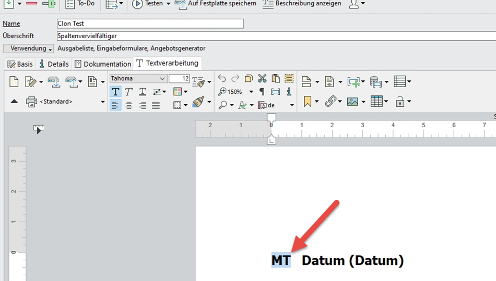Click the scissors cut icon
This screenshot has width=496, height=281.
(x=262, y=79)
